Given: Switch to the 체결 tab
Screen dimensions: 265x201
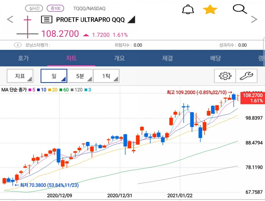Looking at the screenshot, I should click(x=167, y=58).
